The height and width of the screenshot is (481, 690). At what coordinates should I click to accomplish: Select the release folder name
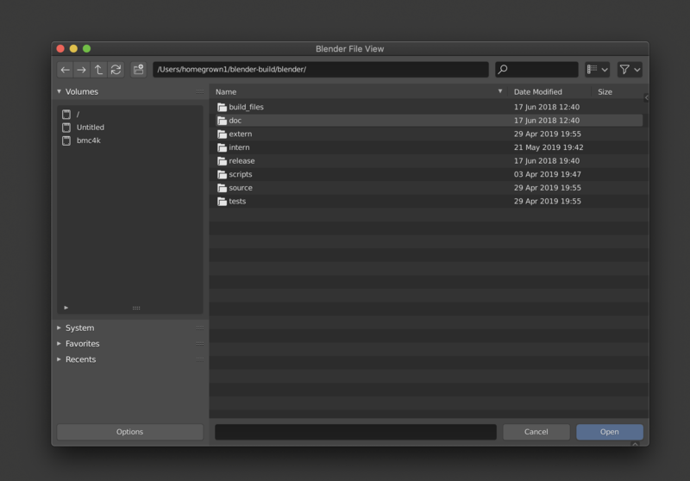pos(241,161)
